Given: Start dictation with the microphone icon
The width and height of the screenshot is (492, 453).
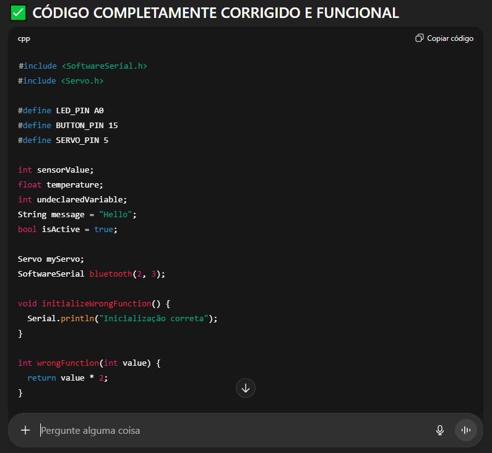Looking at the screenshot, I should click(x=440, y=430).
